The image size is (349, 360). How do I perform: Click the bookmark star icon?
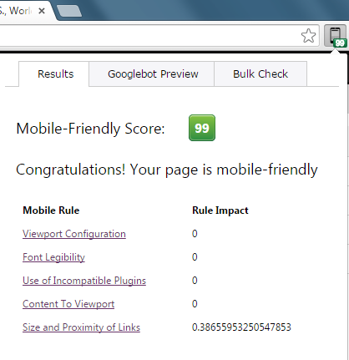308,36
